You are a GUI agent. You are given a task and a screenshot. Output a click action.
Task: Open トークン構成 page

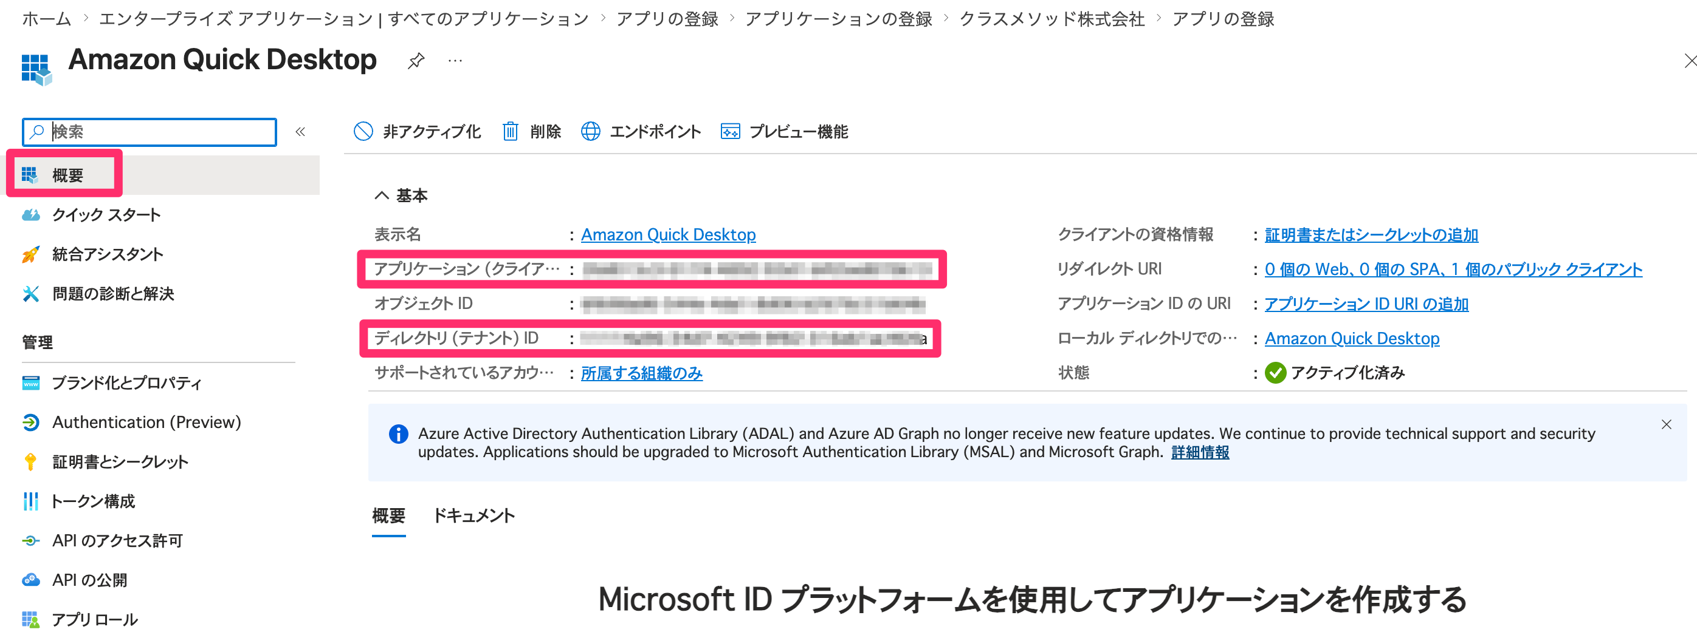pyautogui.click(x=94, y=501)
